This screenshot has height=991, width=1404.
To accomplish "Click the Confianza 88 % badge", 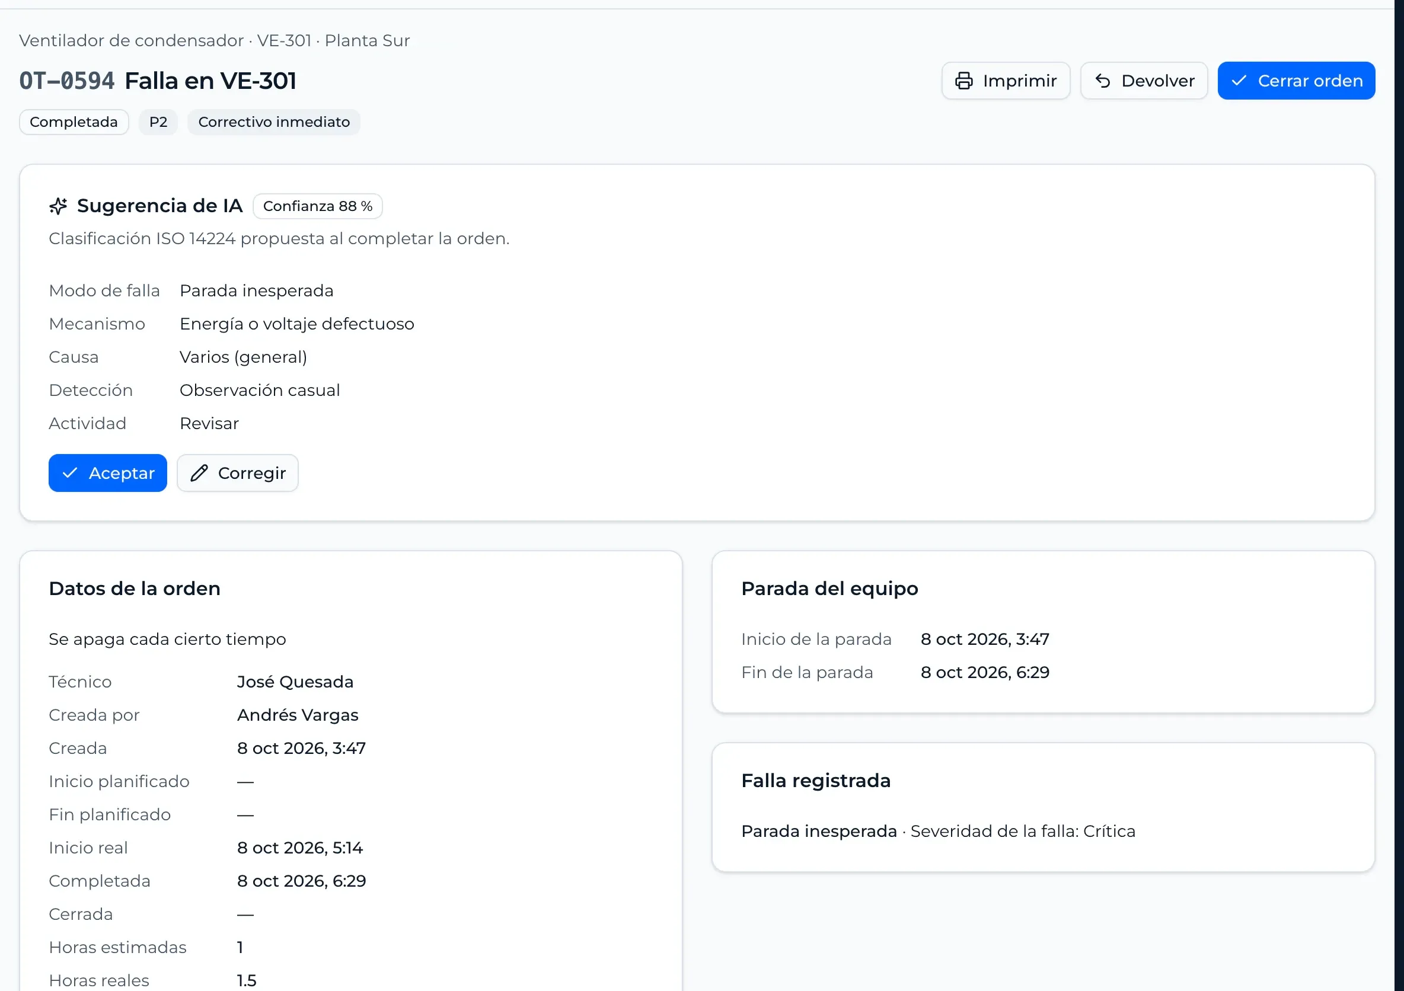I will click(x=317, y=206).
